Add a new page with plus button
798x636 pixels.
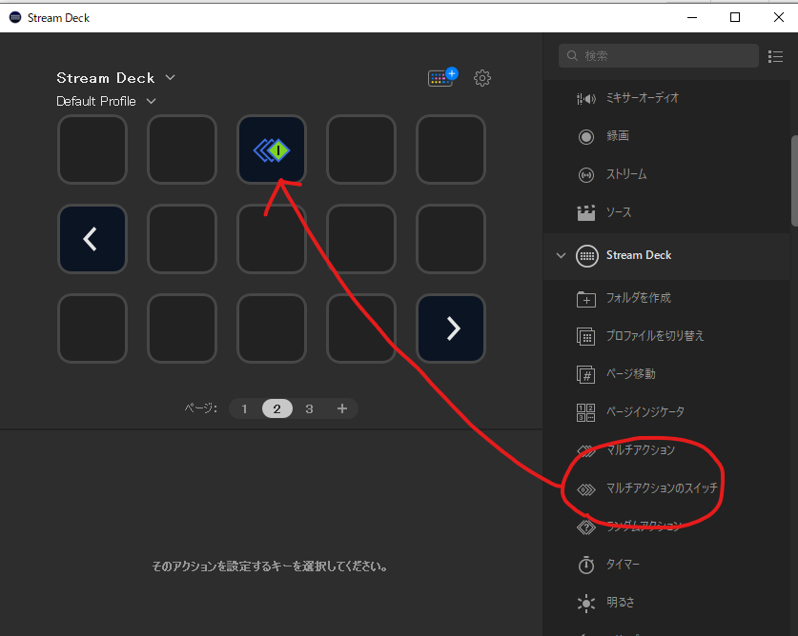(x=342, y=408)
